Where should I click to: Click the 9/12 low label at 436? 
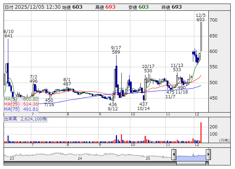113,106
